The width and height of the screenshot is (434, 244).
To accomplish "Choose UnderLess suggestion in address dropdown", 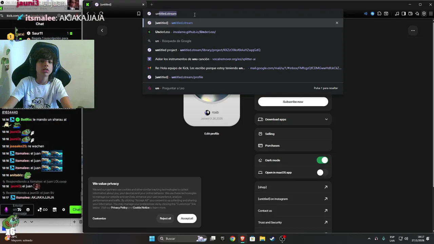I will [x=243, y=32].
